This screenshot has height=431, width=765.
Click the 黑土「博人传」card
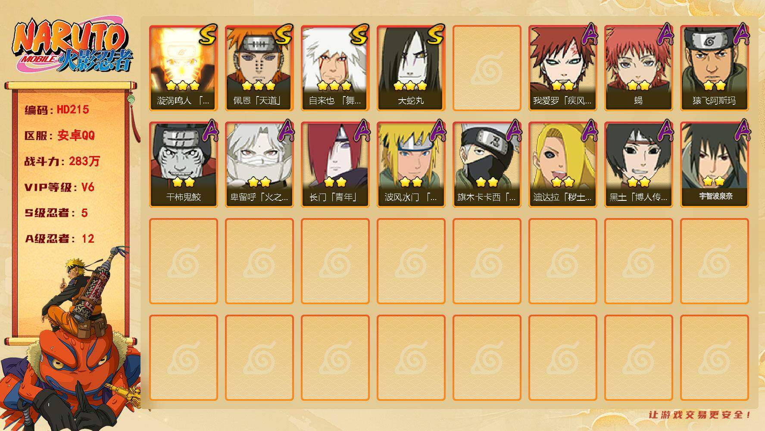click(x=639, y=165)
